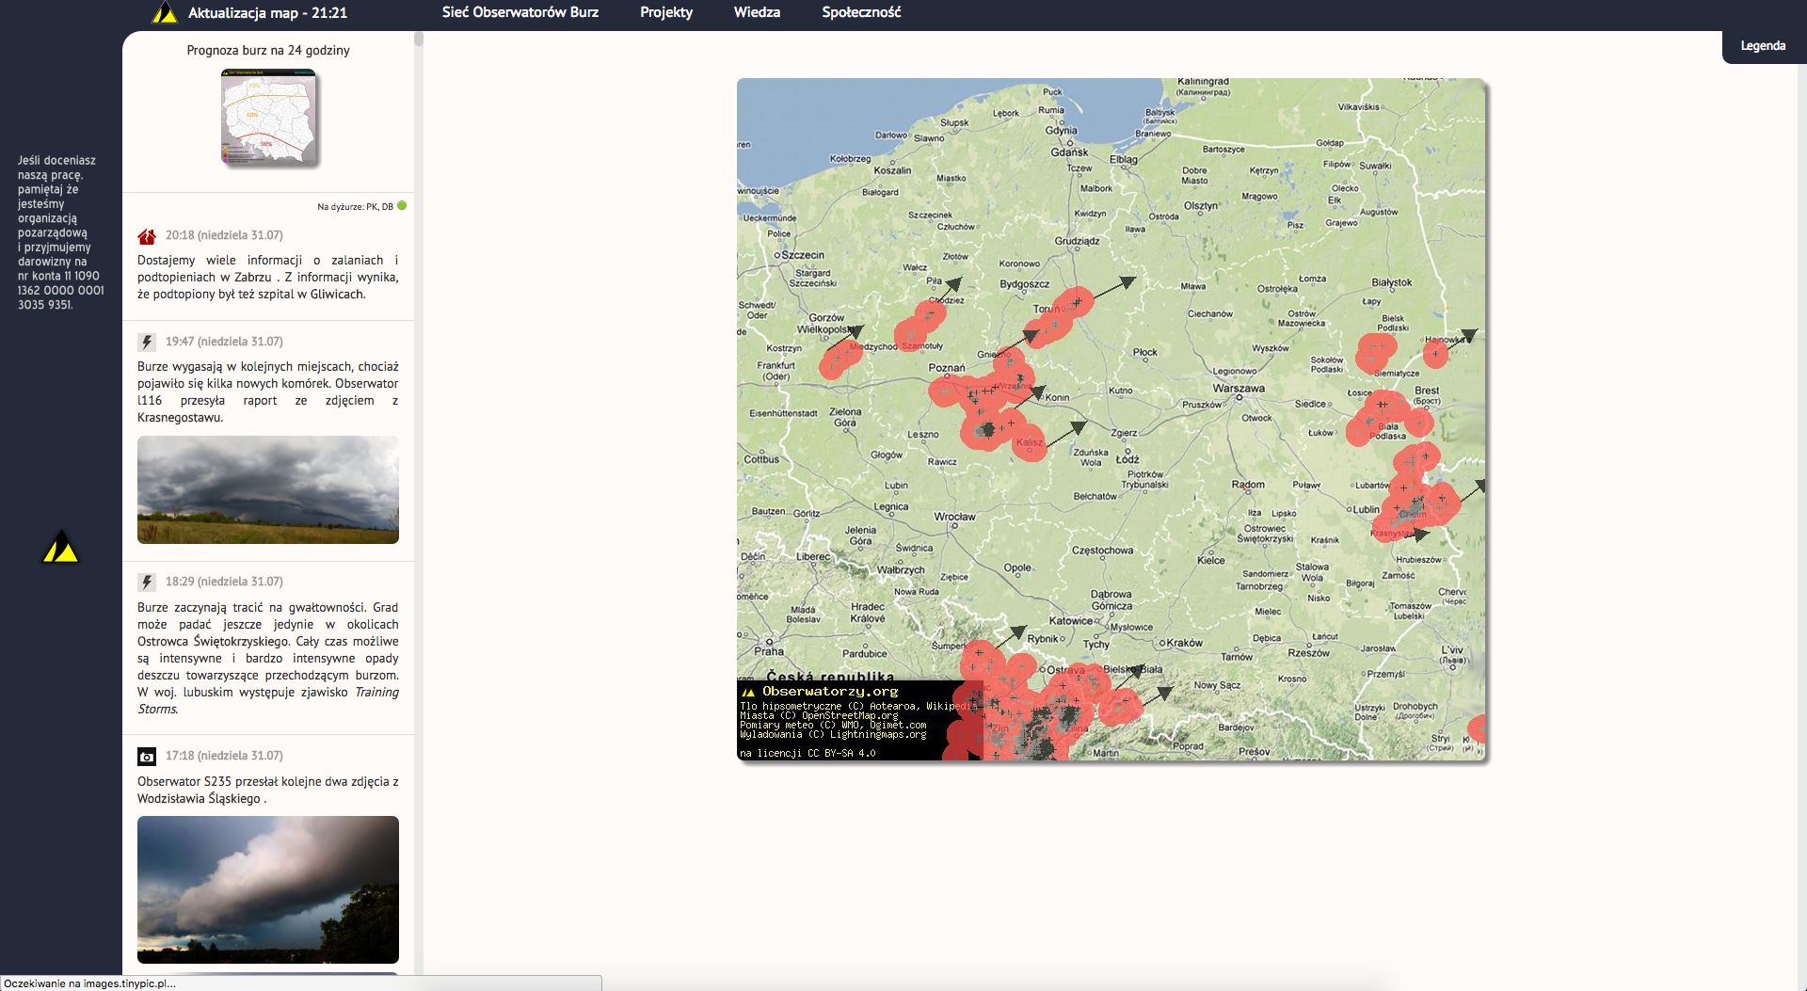Click Lublin label on the map
The image size is (1807, 991).
click(x=1366, y=509)
